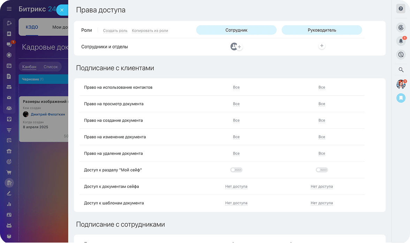Close the access rights slider panel

click(x=62, y=10)
